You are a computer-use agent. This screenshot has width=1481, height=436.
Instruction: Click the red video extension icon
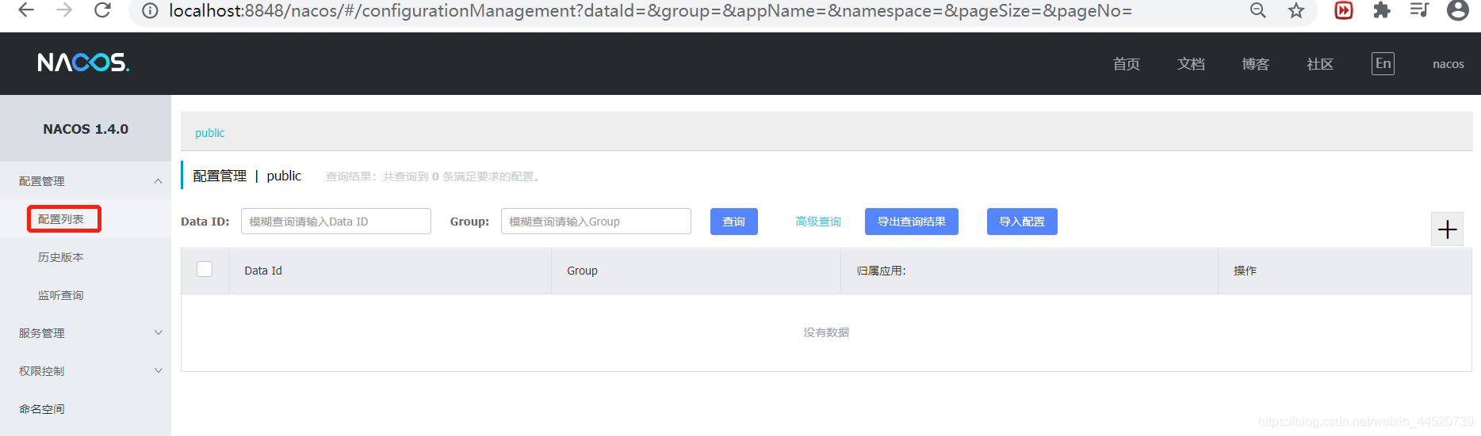click(1344, 10)
